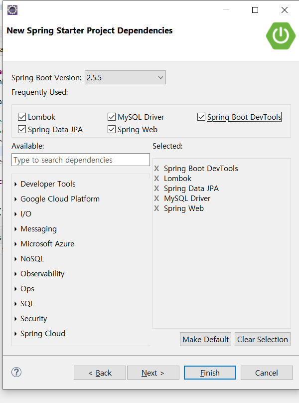Image resolution: width=299 pixels, height=403 pixels.
Task: Expand the Google Cloud Platform category
Action: pos(15,199)
